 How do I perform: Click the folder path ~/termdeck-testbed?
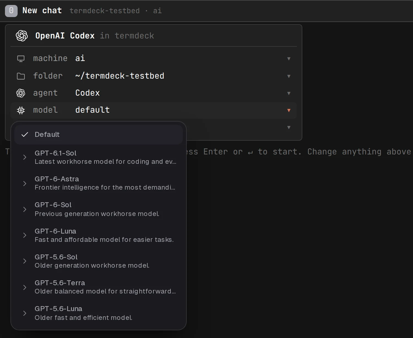point(120,76)
